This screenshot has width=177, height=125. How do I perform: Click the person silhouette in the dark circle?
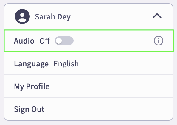(x=22, y=17)
